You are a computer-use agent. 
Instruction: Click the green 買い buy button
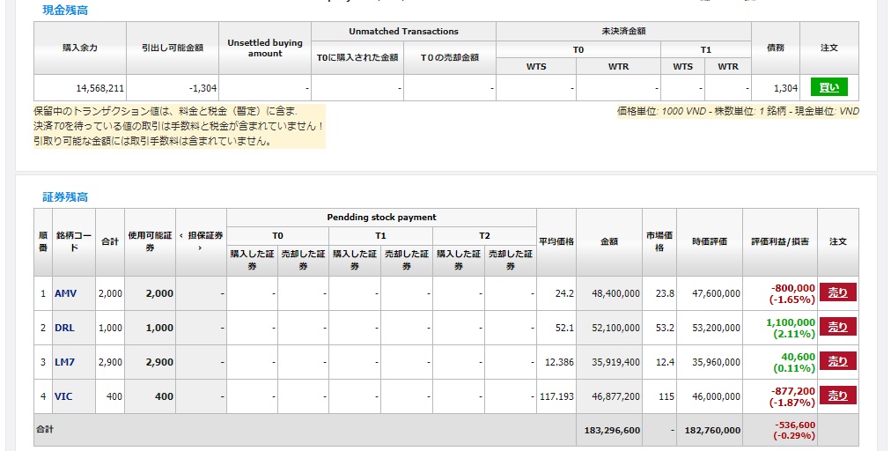828,87
